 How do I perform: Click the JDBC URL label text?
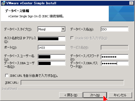pos(12,83)
